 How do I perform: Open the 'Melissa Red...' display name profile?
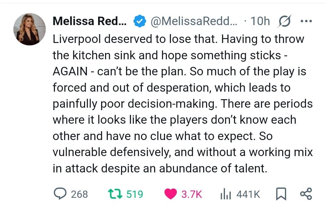pos(90,21)
